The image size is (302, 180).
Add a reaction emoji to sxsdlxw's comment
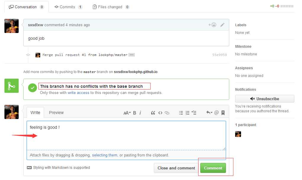tap(212, 25)
